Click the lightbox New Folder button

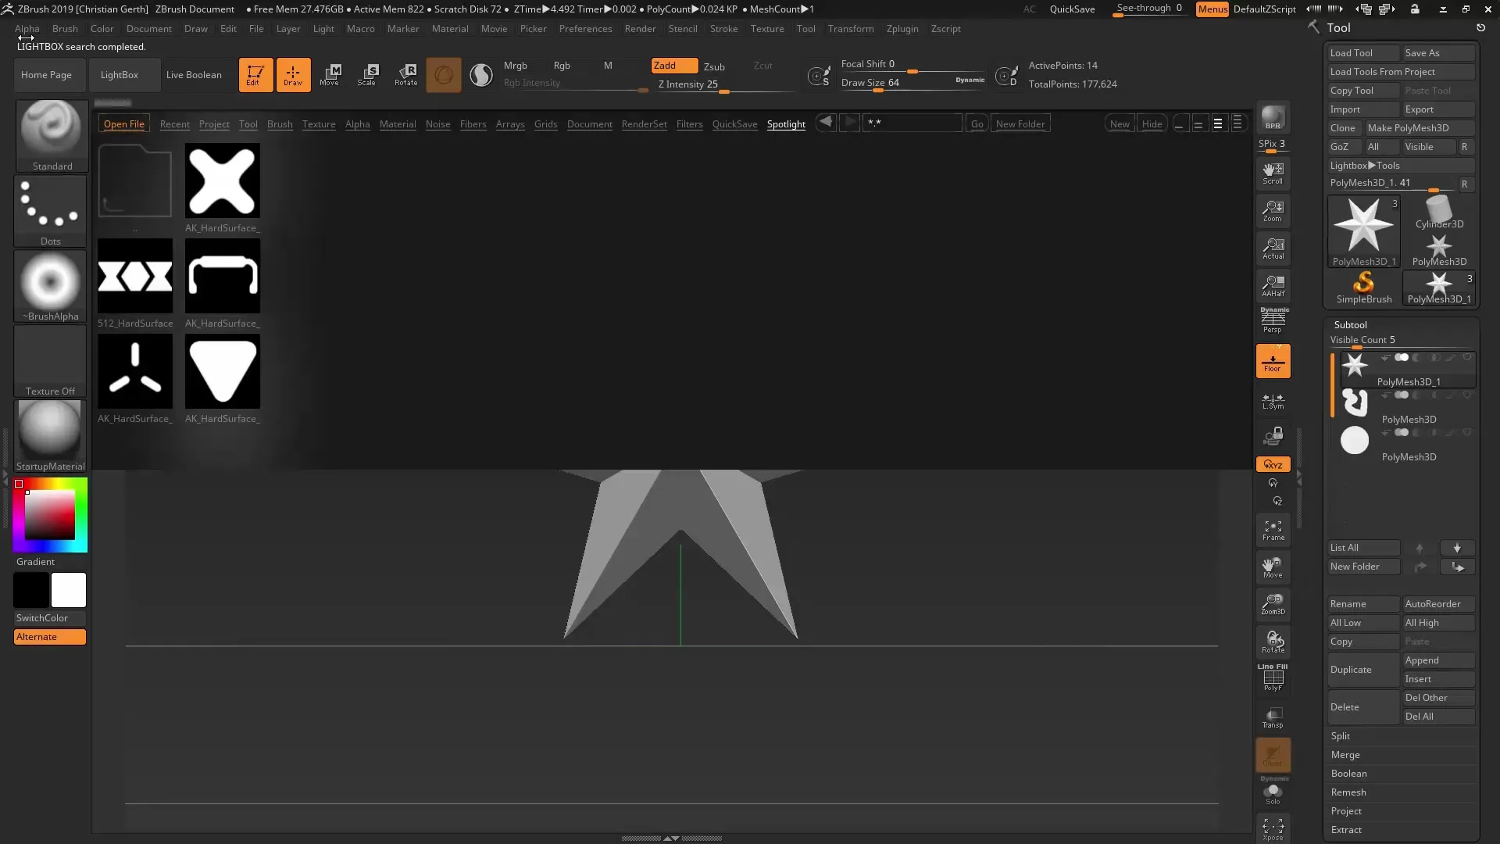(1020, 123)
